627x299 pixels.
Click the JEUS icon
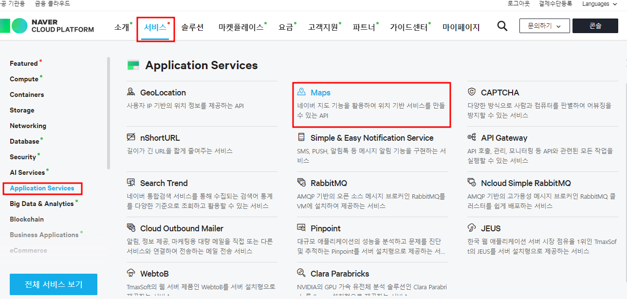coord(472,228)
